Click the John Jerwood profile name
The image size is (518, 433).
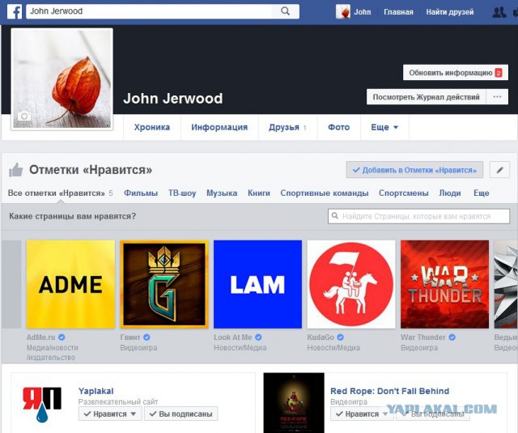(172, 99)
